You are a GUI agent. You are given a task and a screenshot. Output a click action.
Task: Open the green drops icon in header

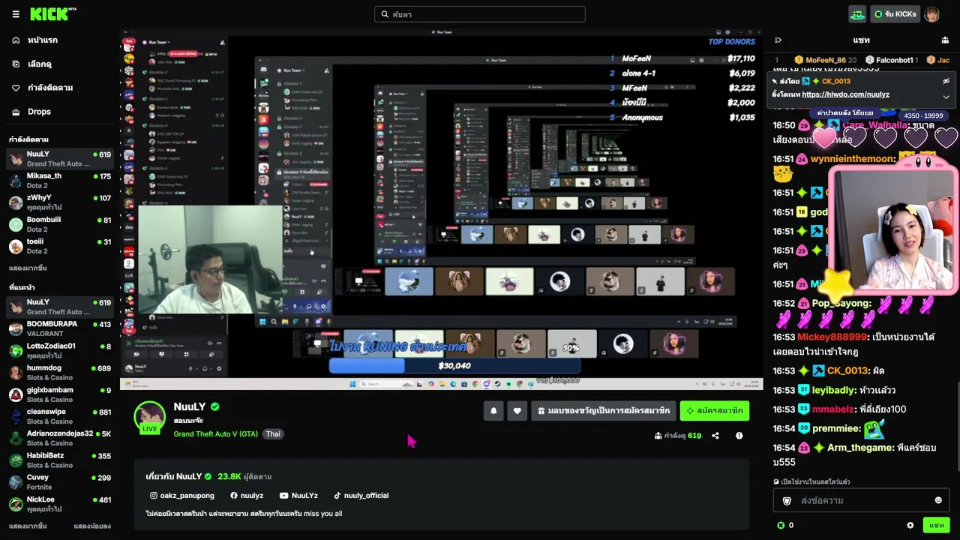[x=857, y=14]
